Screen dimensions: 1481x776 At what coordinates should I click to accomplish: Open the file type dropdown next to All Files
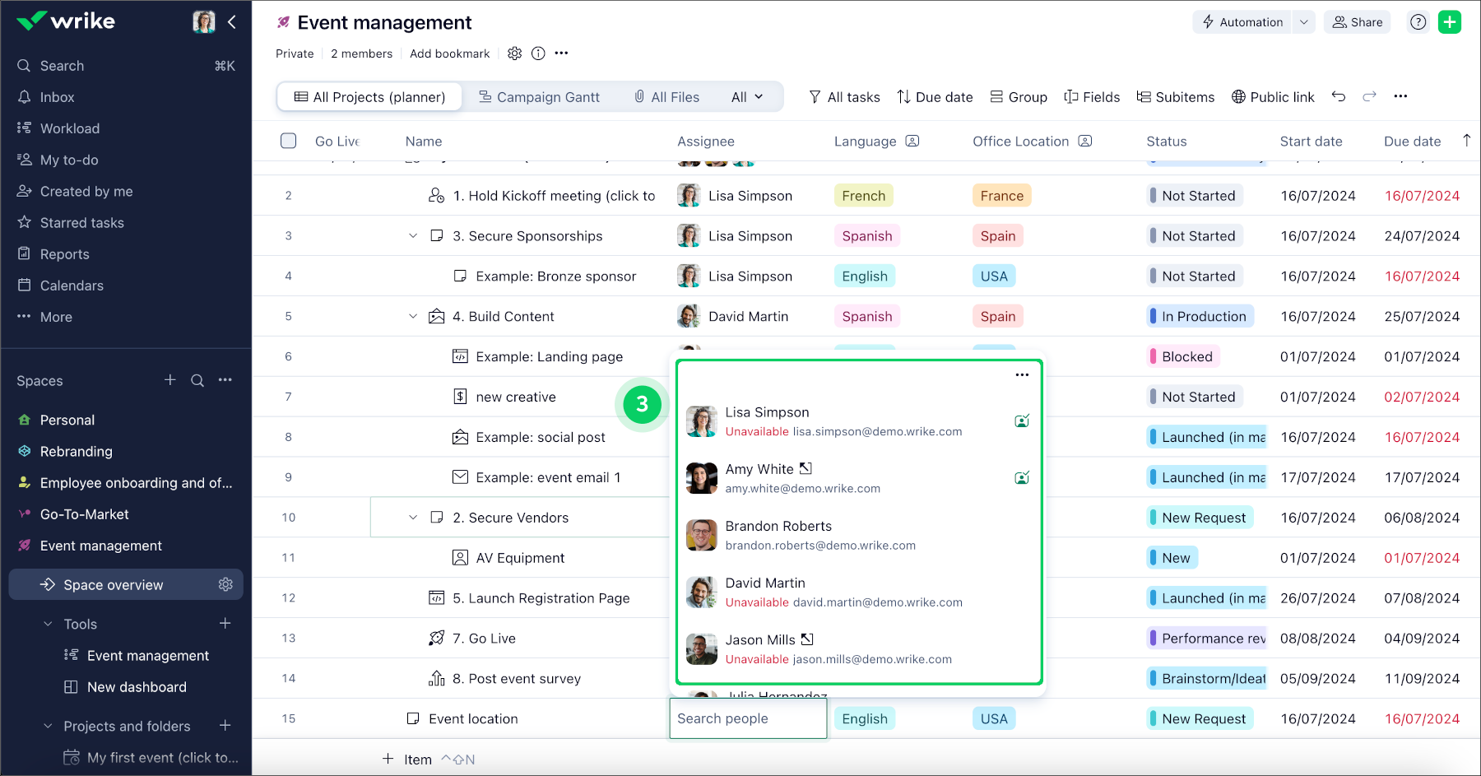pyautogui.click(x=745, y=96)
